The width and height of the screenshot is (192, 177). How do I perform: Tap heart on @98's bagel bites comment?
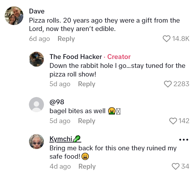(173, 121)
